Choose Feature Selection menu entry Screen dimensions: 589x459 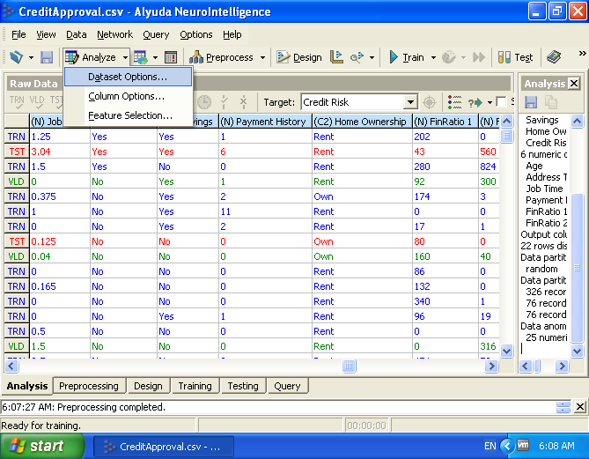(128, 115)
